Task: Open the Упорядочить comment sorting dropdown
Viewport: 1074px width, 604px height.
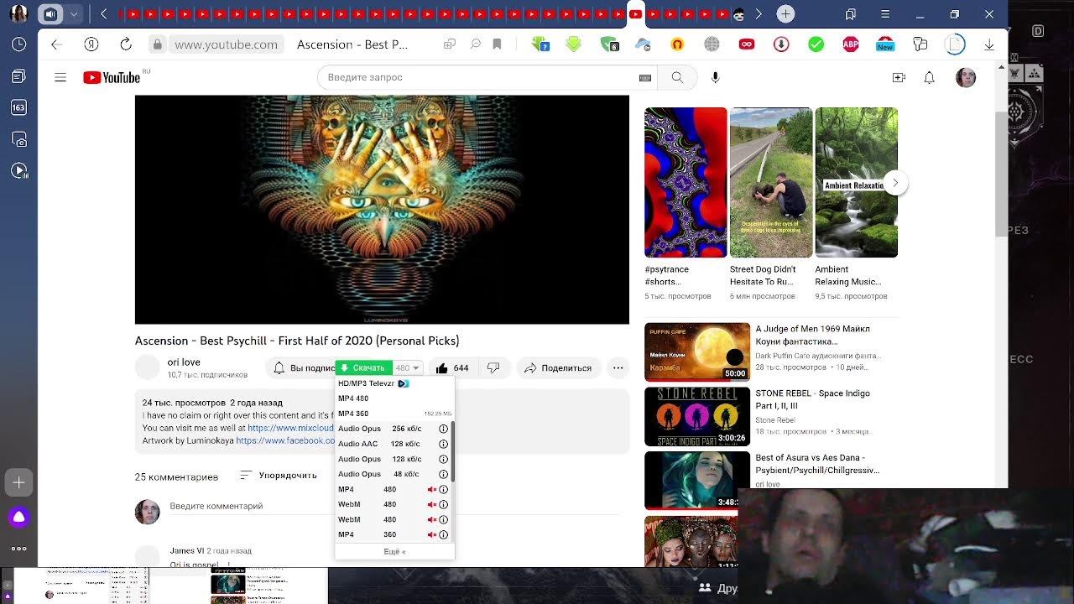Action: [x=279, y=476]
